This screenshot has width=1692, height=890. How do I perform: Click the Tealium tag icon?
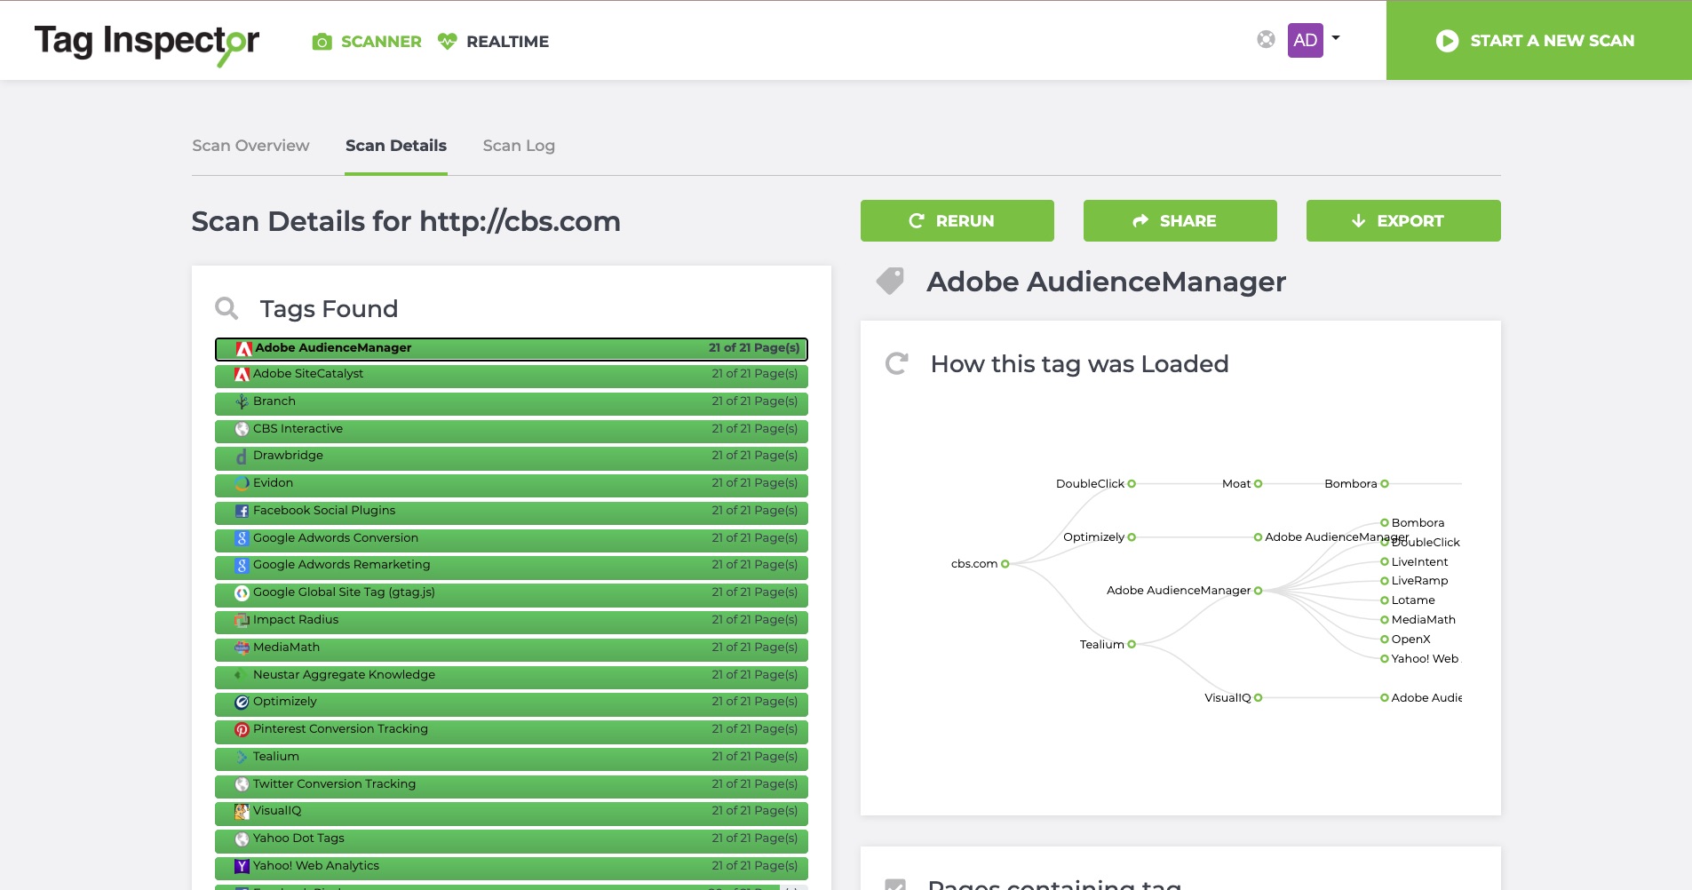coord(242,757)
